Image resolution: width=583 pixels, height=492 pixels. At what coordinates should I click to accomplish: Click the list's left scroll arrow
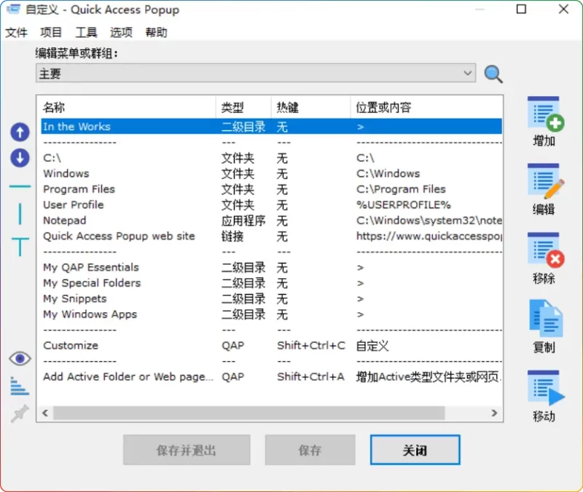45,413
